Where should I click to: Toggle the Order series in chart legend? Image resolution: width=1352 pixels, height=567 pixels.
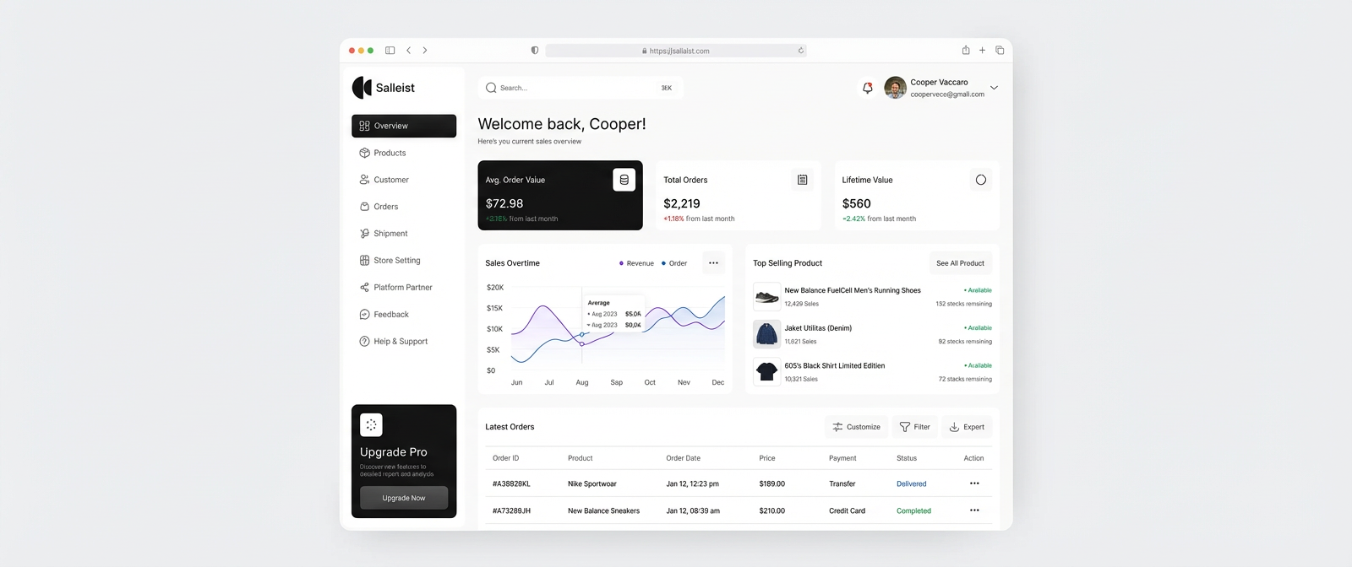pos(674,263)
